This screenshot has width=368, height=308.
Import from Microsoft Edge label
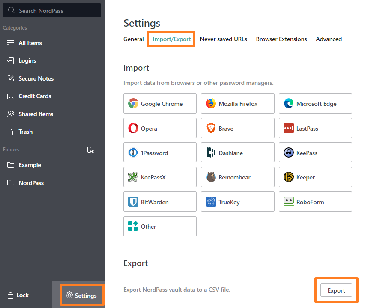click(316, 104)
